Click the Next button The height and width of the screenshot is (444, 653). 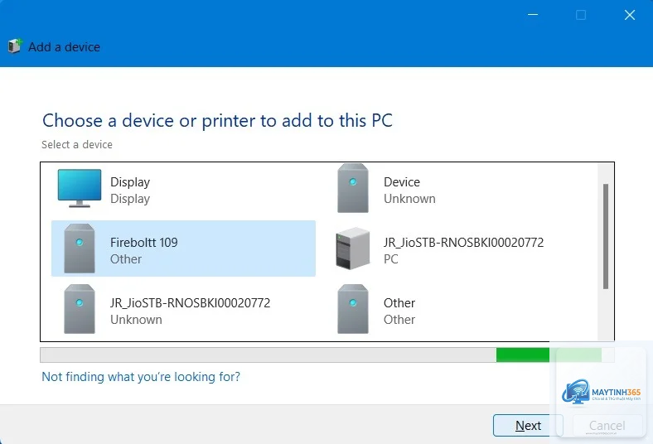click(528, 425)
